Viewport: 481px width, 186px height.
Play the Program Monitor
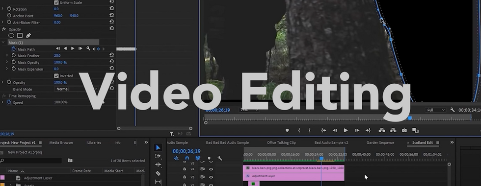pos(346,130)
